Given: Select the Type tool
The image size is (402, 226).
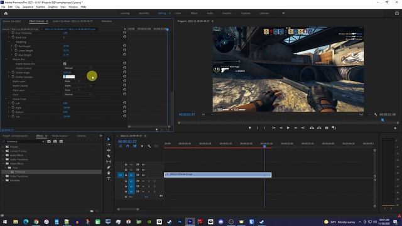Looking at the screenshot, I should pos(109,178).
